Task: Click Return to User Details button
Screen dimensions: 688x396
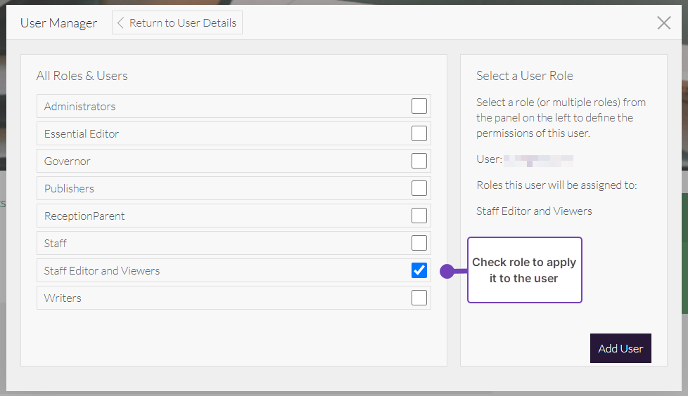Action: 177,22
